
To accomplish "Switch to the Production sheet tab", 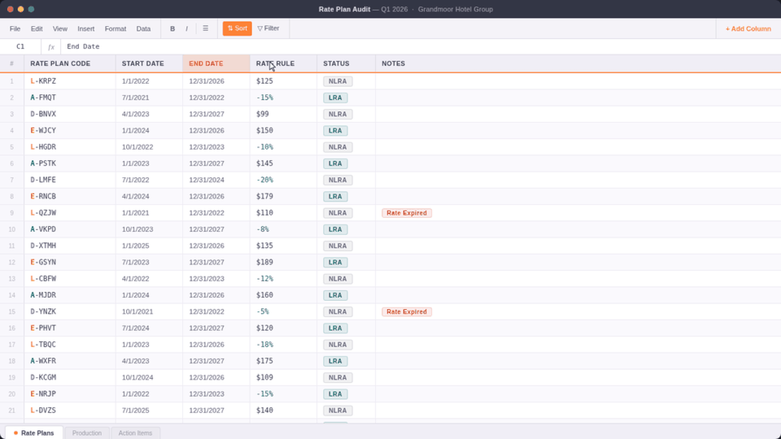I will point(87,433).
